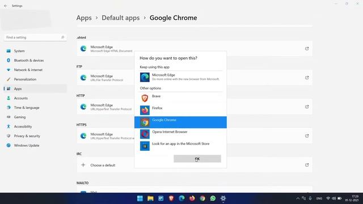
Task: Click Choose a default for IRC
Action: [103, 165]
